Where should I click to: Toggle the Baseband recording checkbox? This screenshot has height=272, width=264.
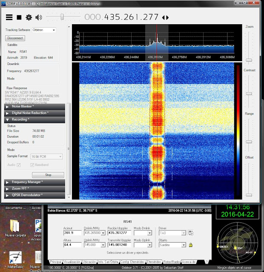point(32,164)
